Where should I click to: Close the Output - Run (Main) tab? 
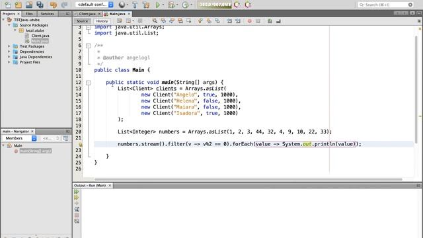pos(110,185)
